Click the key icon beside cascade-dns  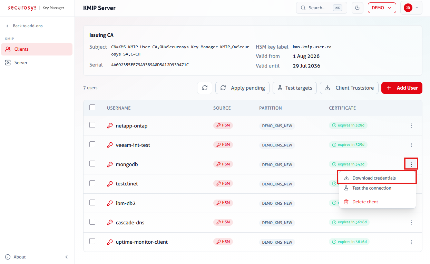[x=110, y=223]
